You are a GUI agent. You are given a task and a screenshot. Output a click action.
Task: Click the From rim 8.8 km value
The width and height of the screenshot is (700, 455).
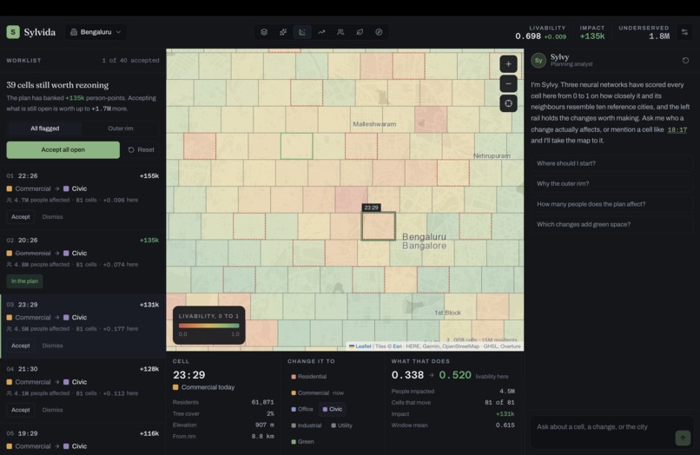coord(263,436)
